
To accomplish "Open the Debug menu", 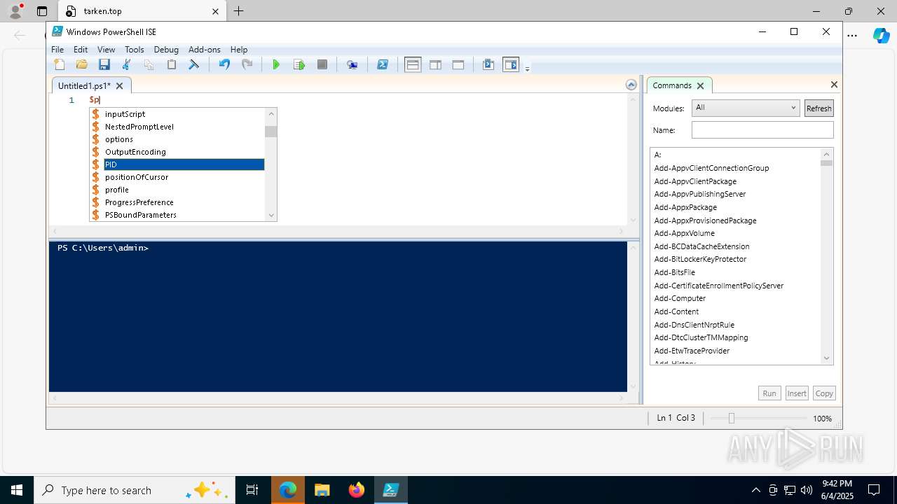I will (166, 50).
